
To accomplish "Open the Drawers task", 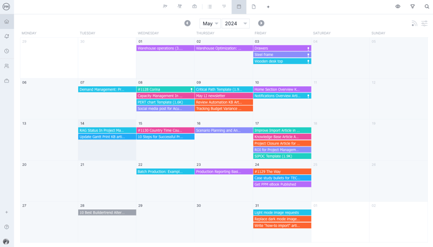I will (282, 48).
